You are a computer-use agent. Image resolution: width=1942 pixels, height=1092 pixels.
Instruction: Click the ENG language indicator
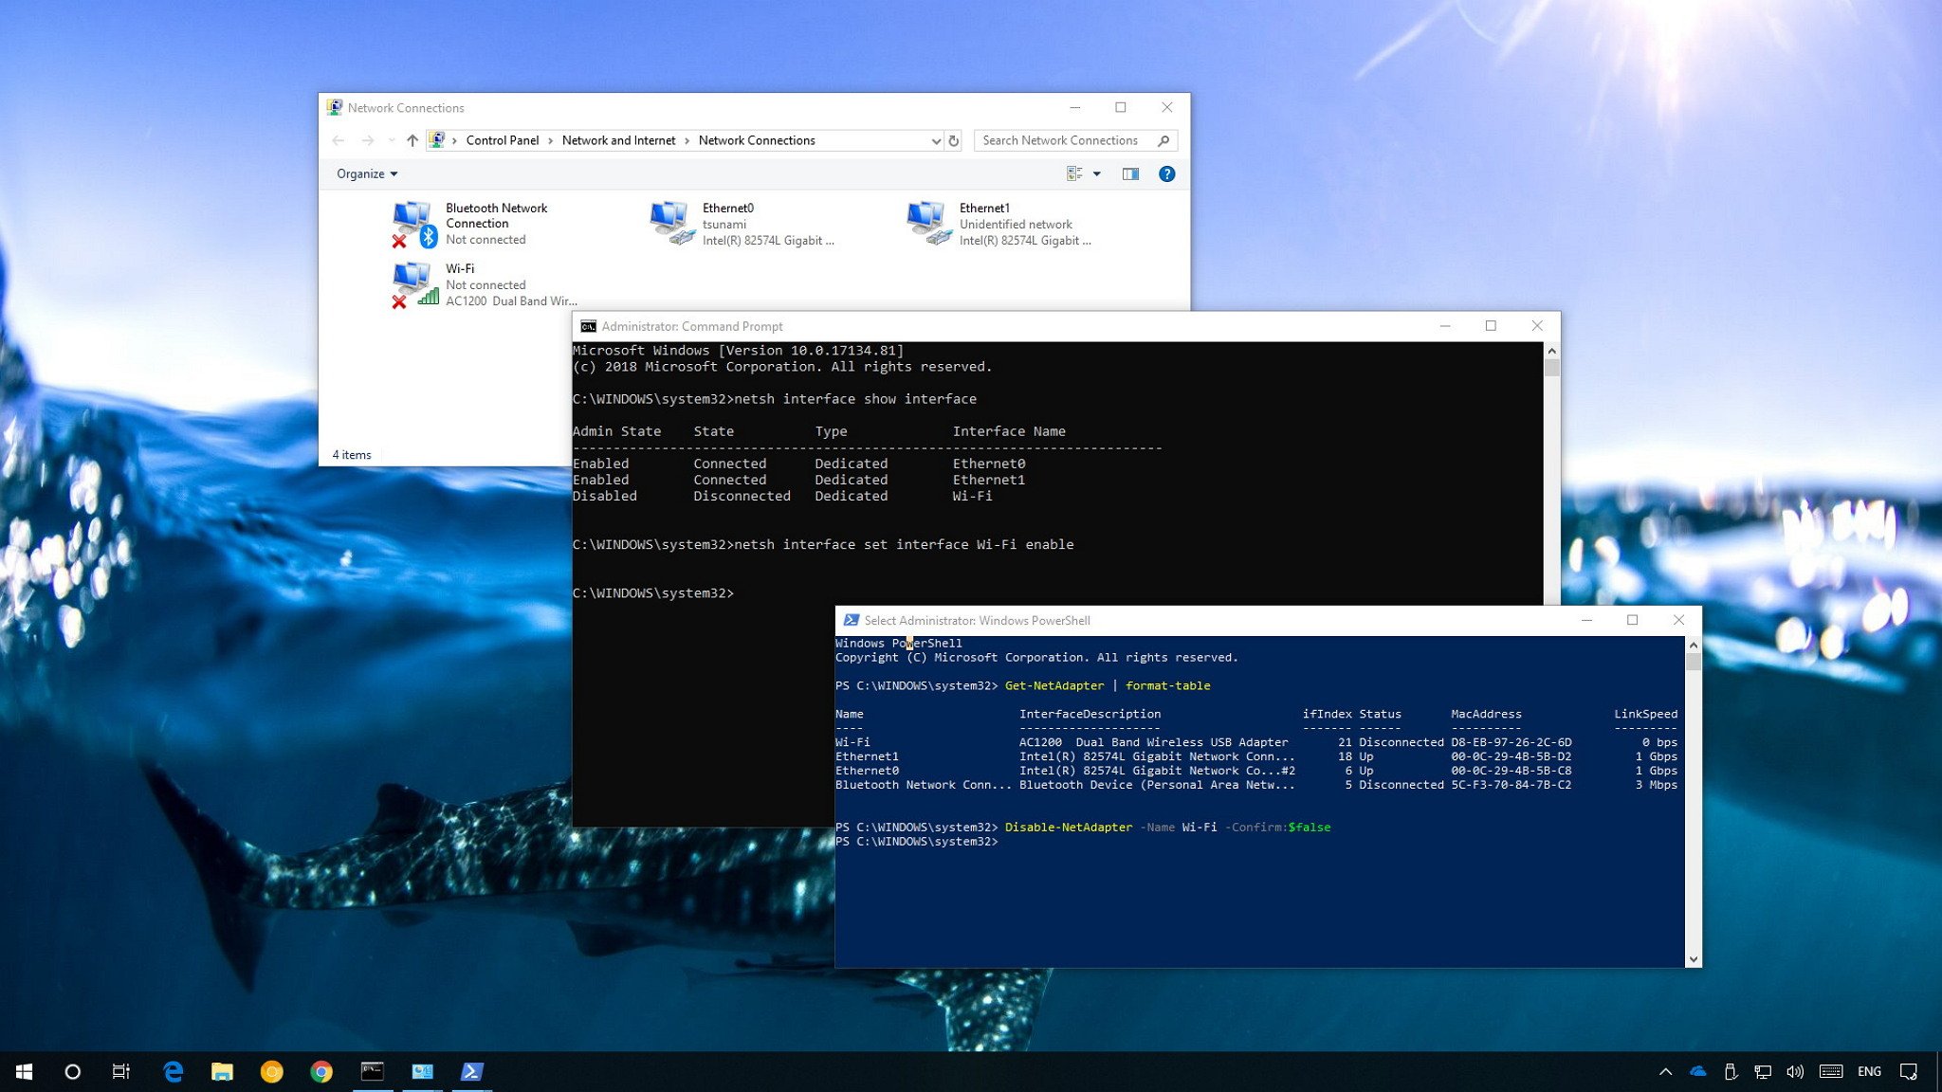[x=1869, y=1071]
